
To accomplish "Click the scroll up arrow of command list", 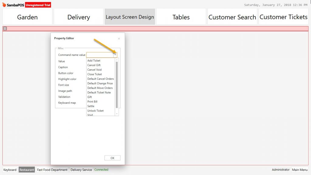I will (x=117, y=60).
